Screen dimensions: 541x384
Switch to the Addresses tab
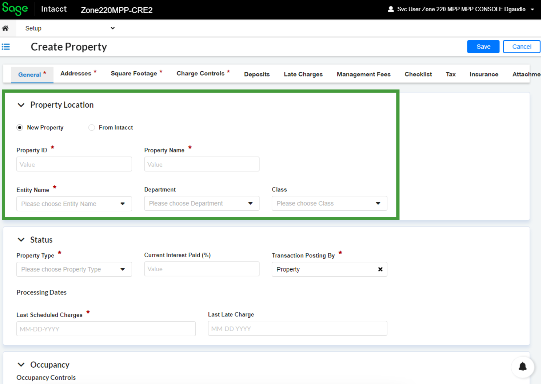tap(78, 73)
